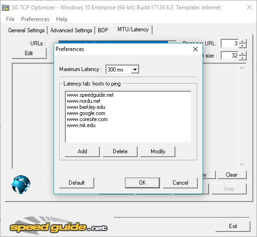This screenshot has width=257, height=237.
Task: Expand the Maximum Latency dropdown
Action: [135, 69]
